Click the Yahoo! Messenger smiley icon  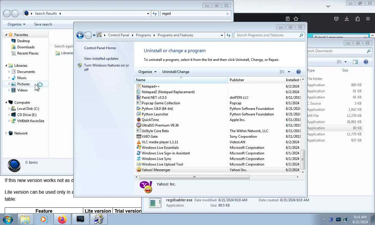point(139,170)
